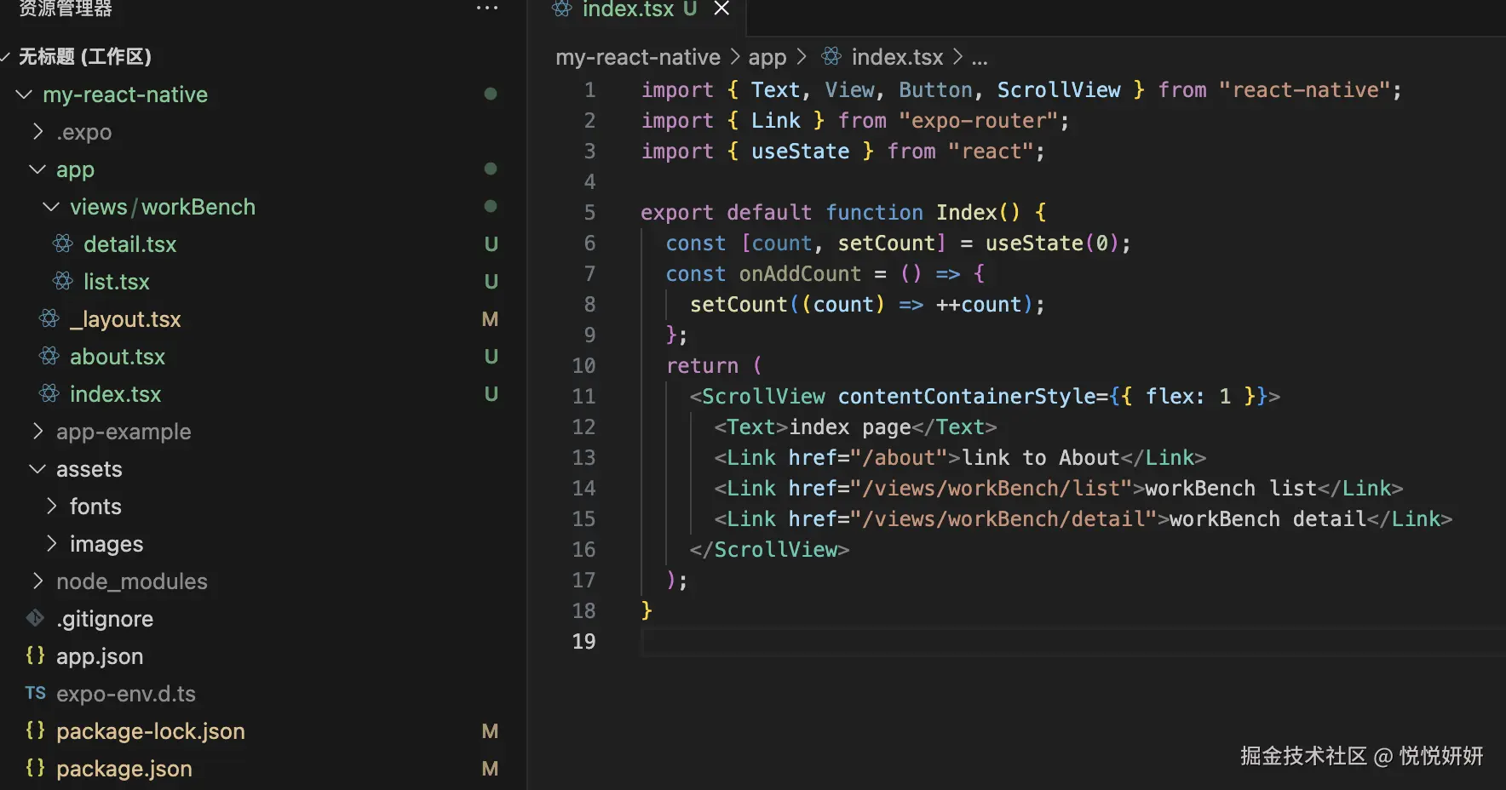This screenshot has height=790, width=1506.
Task: Expand the node_modules folder
Action: (37, 581)
